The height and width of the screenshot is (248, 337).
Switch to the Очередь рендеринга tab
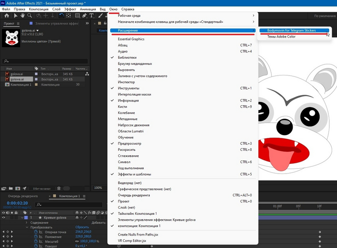click(x=23, y=196)
